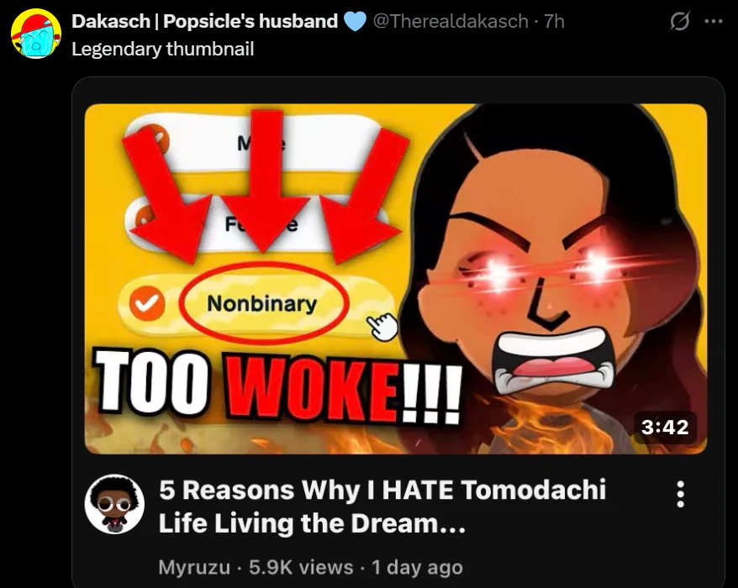The image size is (738, 588).
Task: Toggle the orange checkmark beside Nonbinary
Action: [147, 303]
